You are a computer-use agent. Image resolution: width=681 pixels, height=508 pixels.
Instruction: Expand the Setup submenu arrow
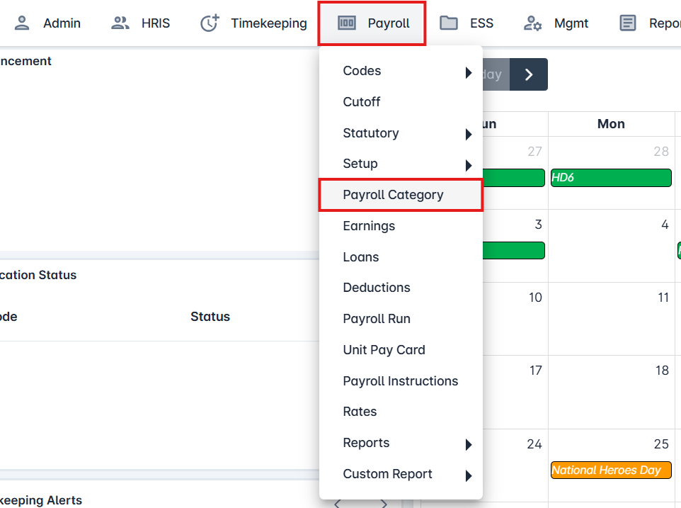tap(468, 165)
